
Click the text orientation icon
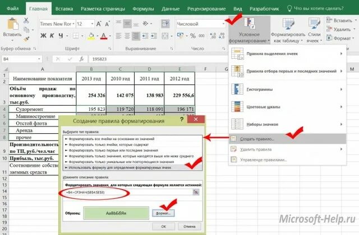(146, 23)
